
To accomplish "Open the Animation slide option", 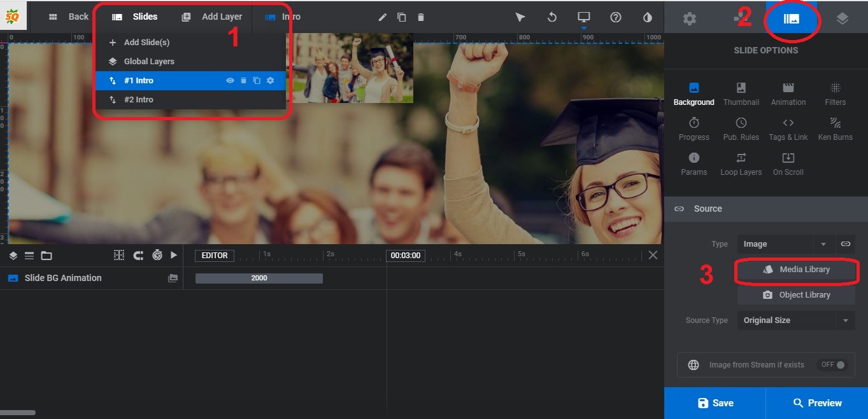I will coord(788,94).
